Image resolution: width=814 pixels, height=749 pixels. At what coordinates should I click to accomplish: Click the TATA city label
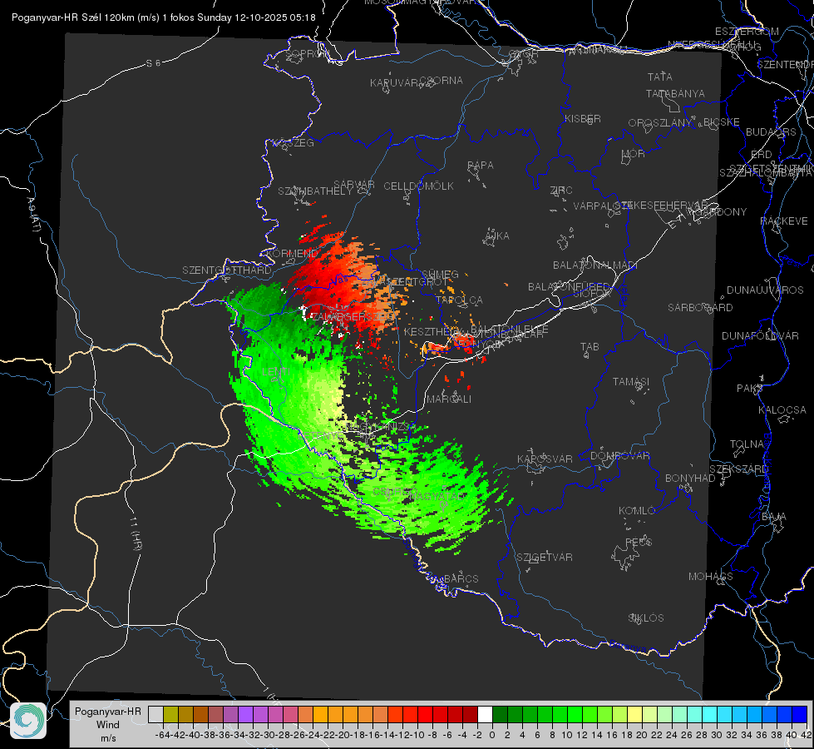click(x=660, y=77)
